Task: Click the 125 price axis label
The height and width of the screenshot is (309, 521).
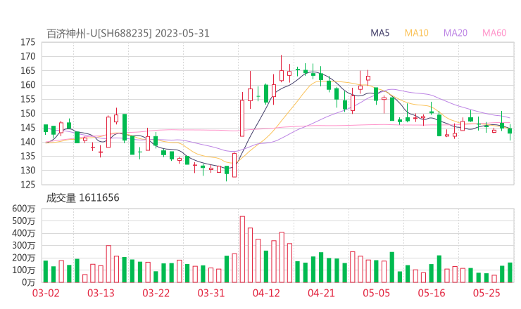Action: 28,185
